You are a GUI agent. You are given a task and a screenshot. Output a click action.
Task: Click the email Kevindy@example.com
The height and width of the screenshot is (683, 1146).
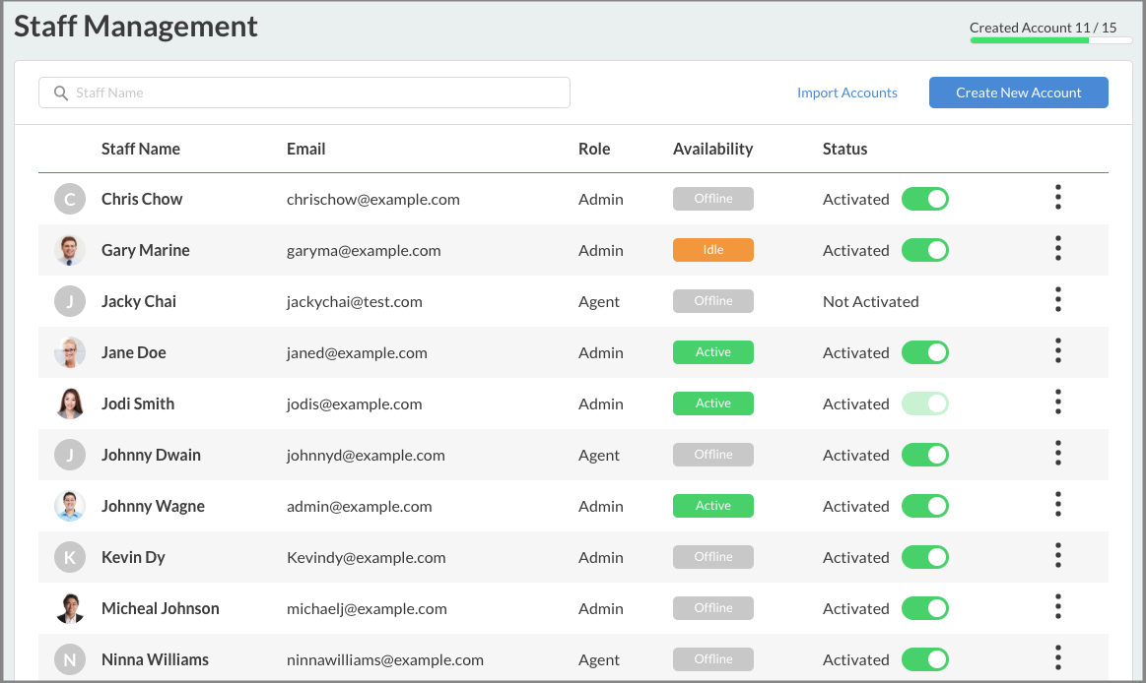pos(367,557)
